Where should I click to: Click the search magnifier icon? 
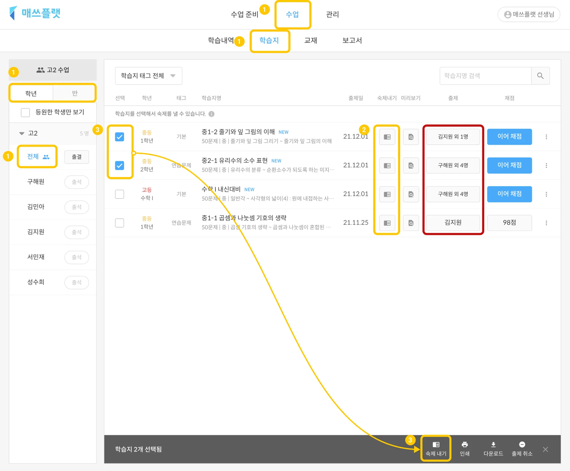point(540,76)
